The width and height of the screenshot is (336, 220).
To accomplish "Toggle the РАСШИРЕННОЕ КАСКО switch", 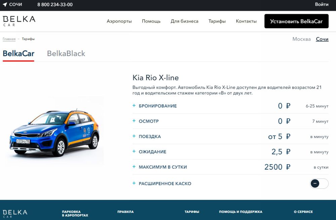I will [x=319, y=184].
